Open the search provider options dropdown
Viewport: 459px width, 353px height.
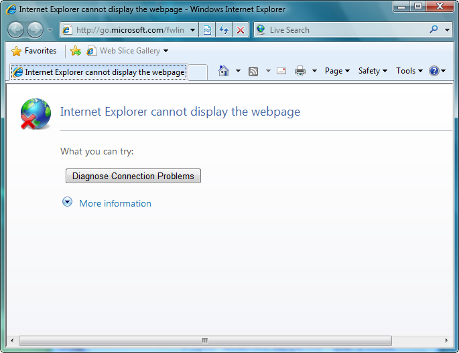click(x=447, y=30)
